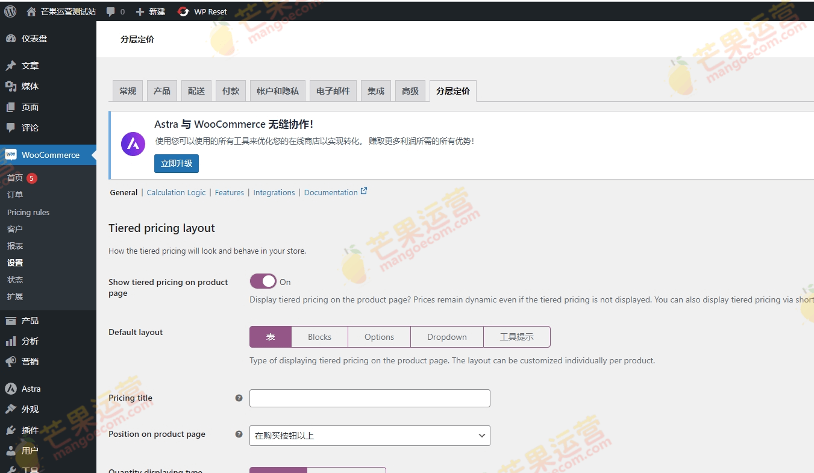Click the WordPress logo in the top bar
The height and width of the screenshot is (473, 814).
coord(10,11)
